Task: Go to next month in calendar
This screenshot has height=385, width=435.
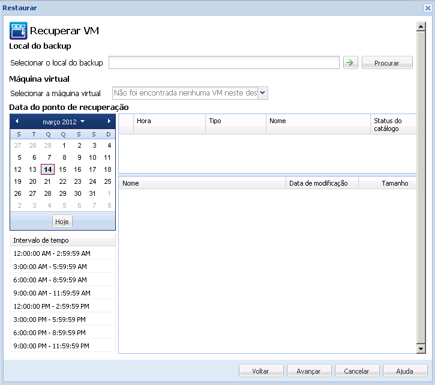Action: point(109,121)
